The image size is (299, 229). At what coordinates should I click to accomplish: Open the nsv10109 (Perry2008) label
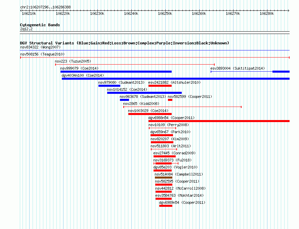point(169,125)
